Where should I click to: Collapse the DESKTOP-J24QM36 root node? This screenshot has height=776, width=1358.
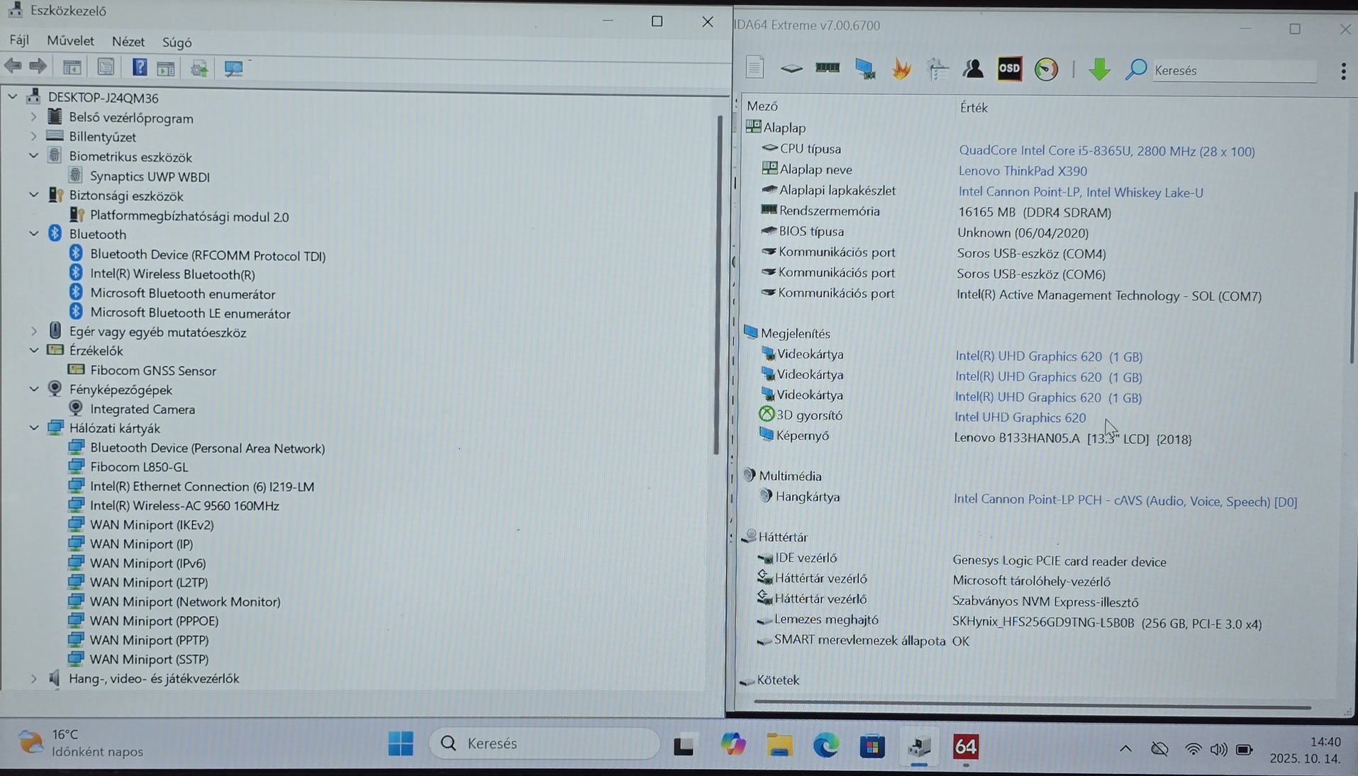pyautogui.click(x=13, y=96)
